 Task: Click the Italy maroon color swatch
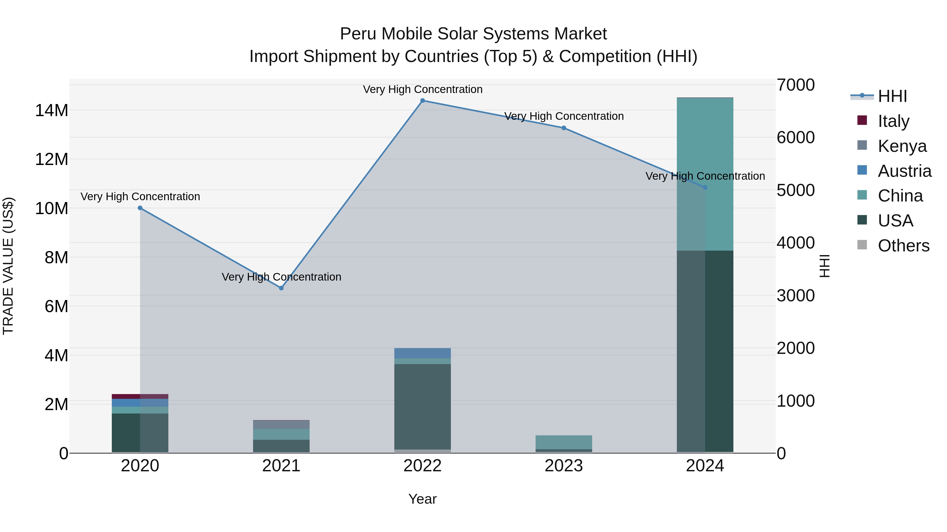click(862, 120)
